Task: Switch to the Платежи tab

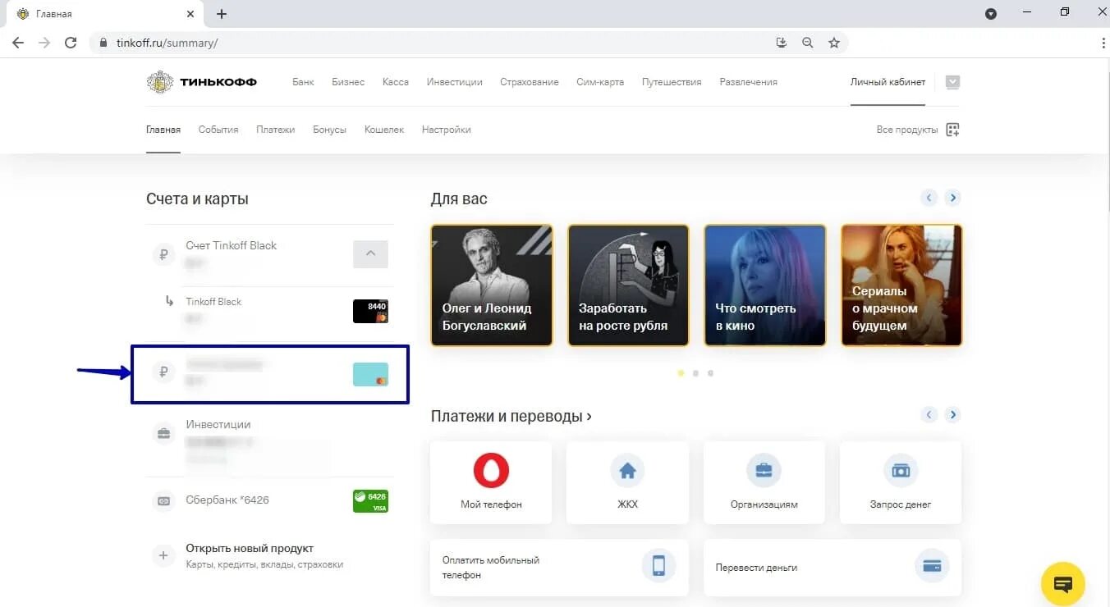Action: pyautogui.click(x=275, y=130)
